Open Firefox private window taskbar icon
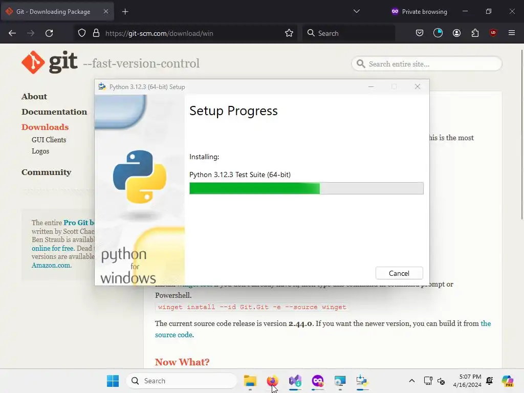 click(317, 381)
